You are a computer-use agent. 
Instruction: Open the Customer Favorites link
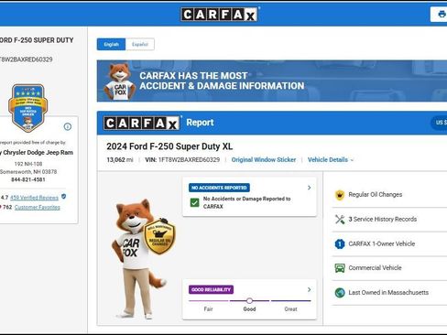[38, 208]
